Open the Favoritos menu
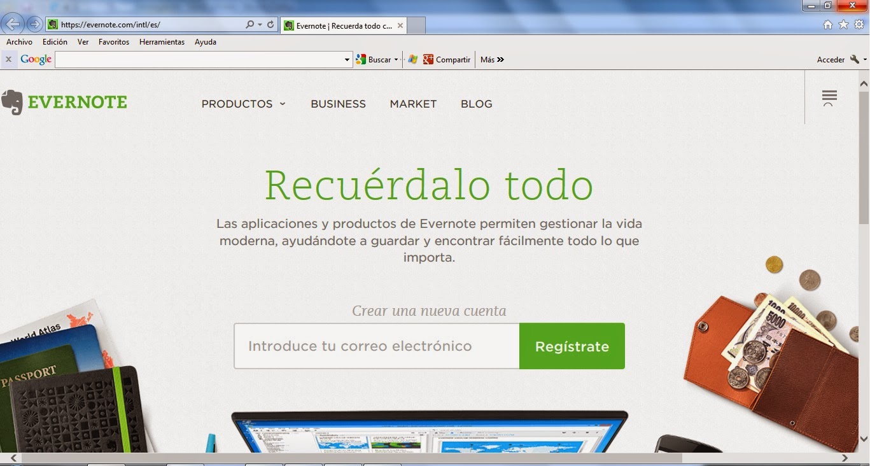 coord(114,42)
